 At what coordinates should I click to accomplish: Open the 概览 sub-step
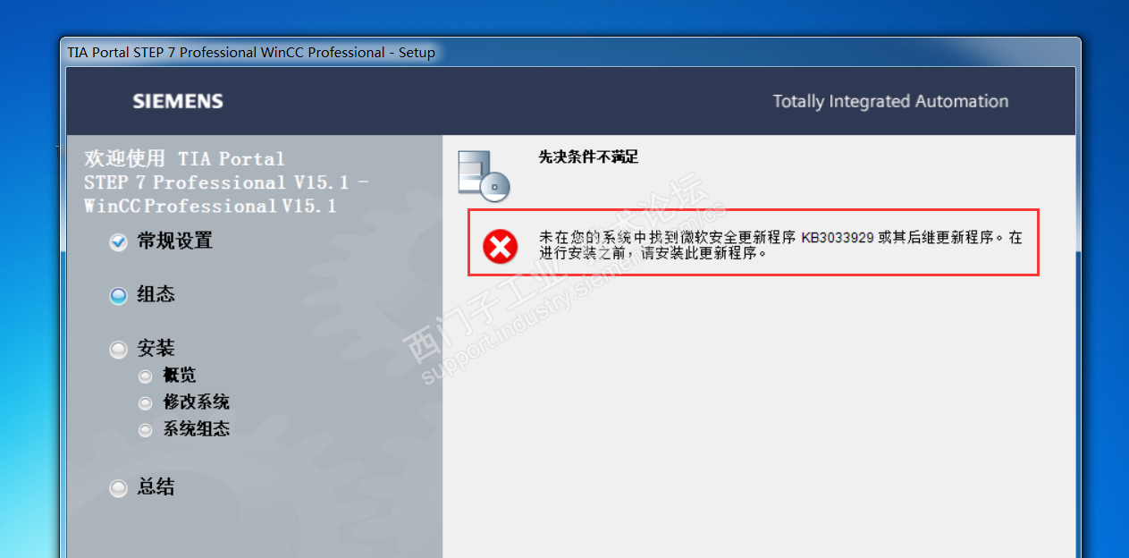pos(179,376)
